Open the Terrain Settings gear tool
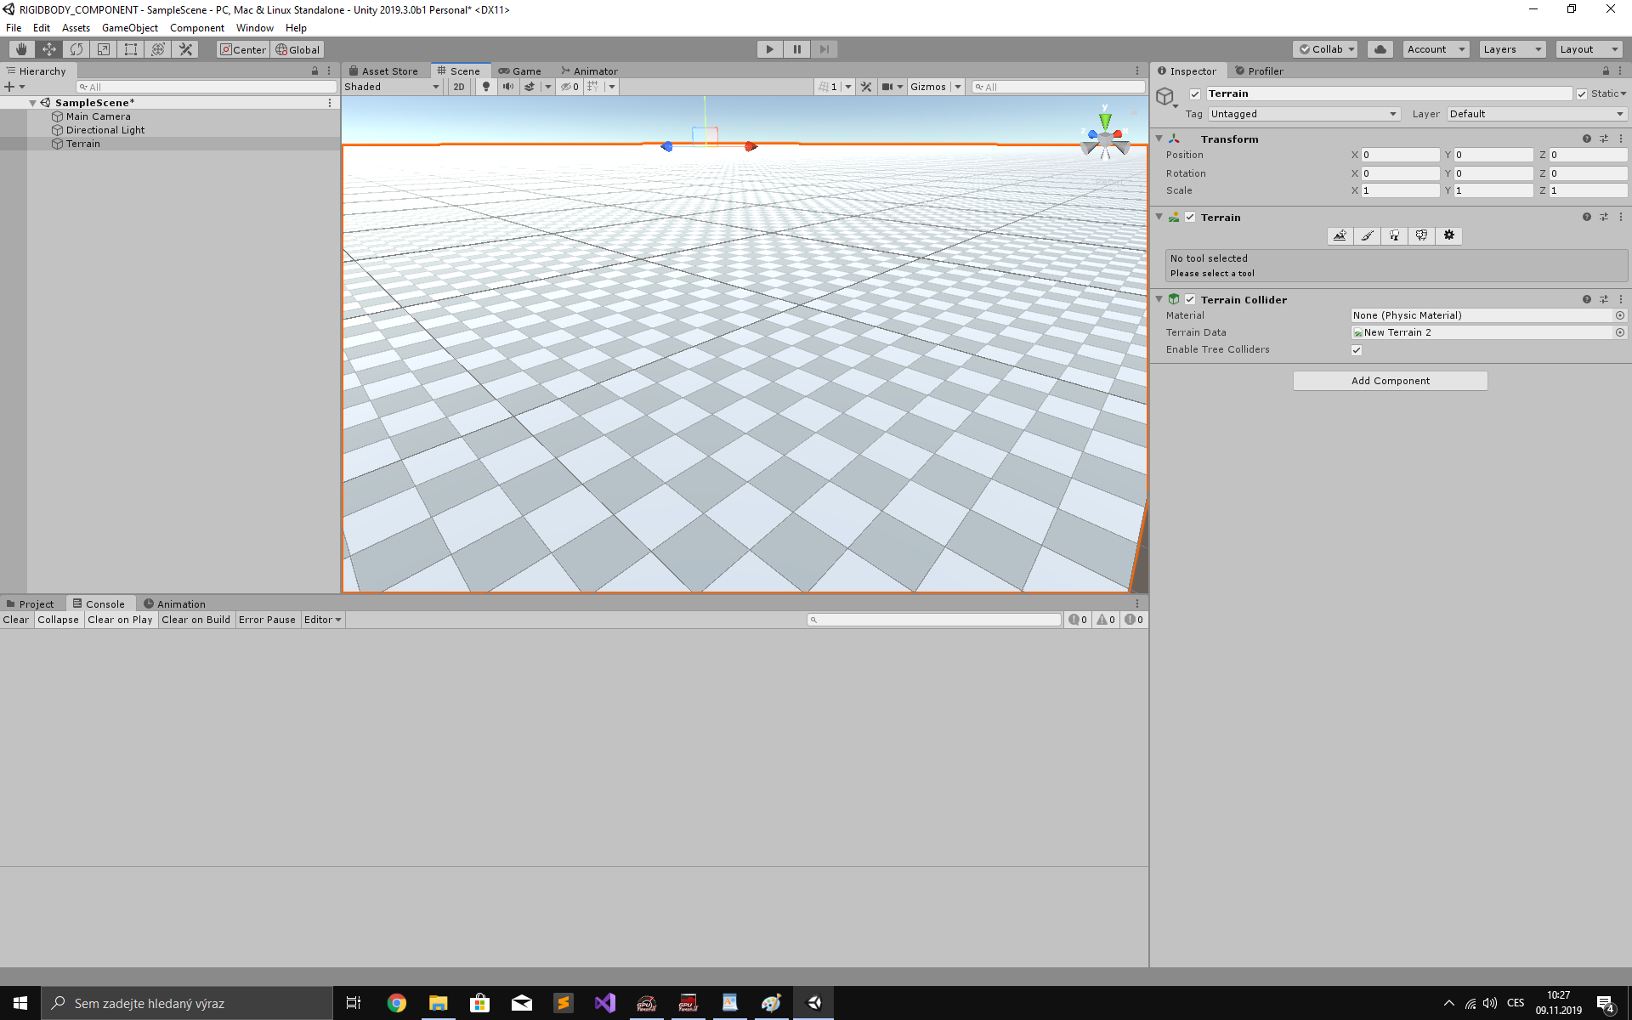The height and width of the screenshot is (1020, 1632). pyautogui.click(x=1448, y=235)
